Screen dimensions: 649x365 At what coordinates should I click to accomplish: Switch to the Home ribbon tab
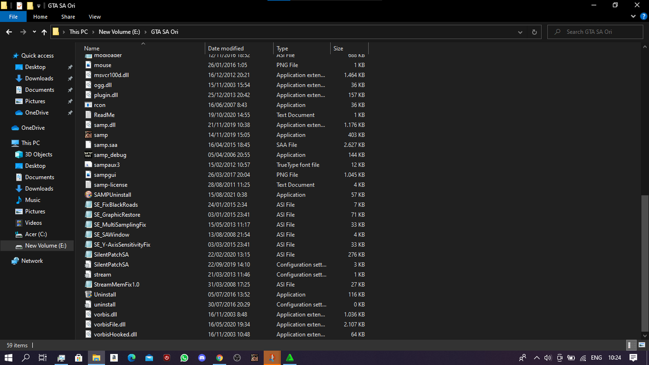(x=40, y=17)
